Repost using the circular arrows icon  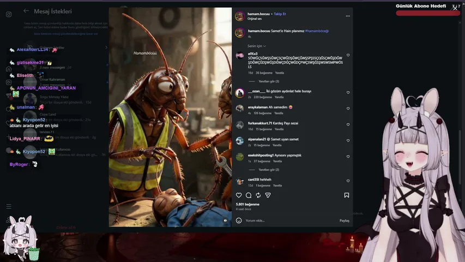(258, 195)
